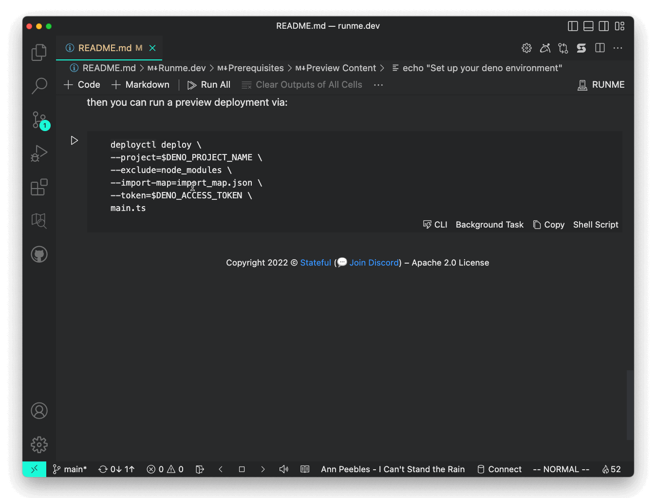
Task: Open the Runme notebook settings gear icon
Action: point(526,48)
